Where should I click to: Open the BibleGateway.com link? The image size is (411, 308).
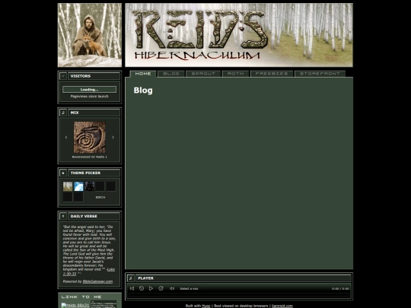[97, 281]
